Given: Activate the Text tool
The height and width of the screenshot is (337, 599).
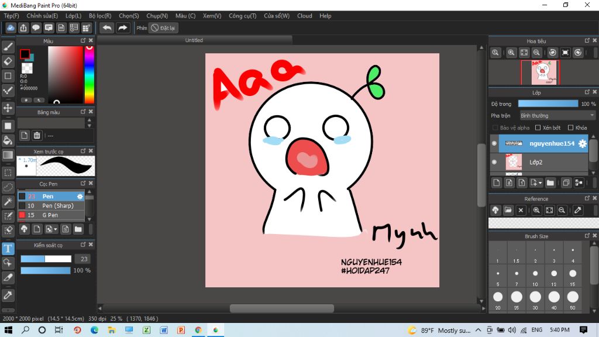Looking at the screenshot, I should [x=8, y=248].
